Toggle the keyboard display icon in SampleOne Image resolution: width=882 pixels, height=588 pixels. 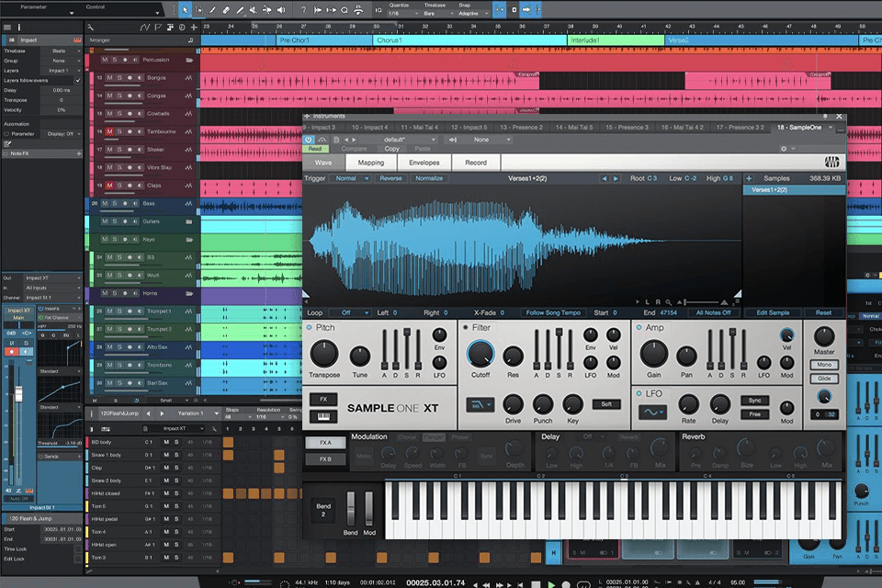(x=323, y=416)
